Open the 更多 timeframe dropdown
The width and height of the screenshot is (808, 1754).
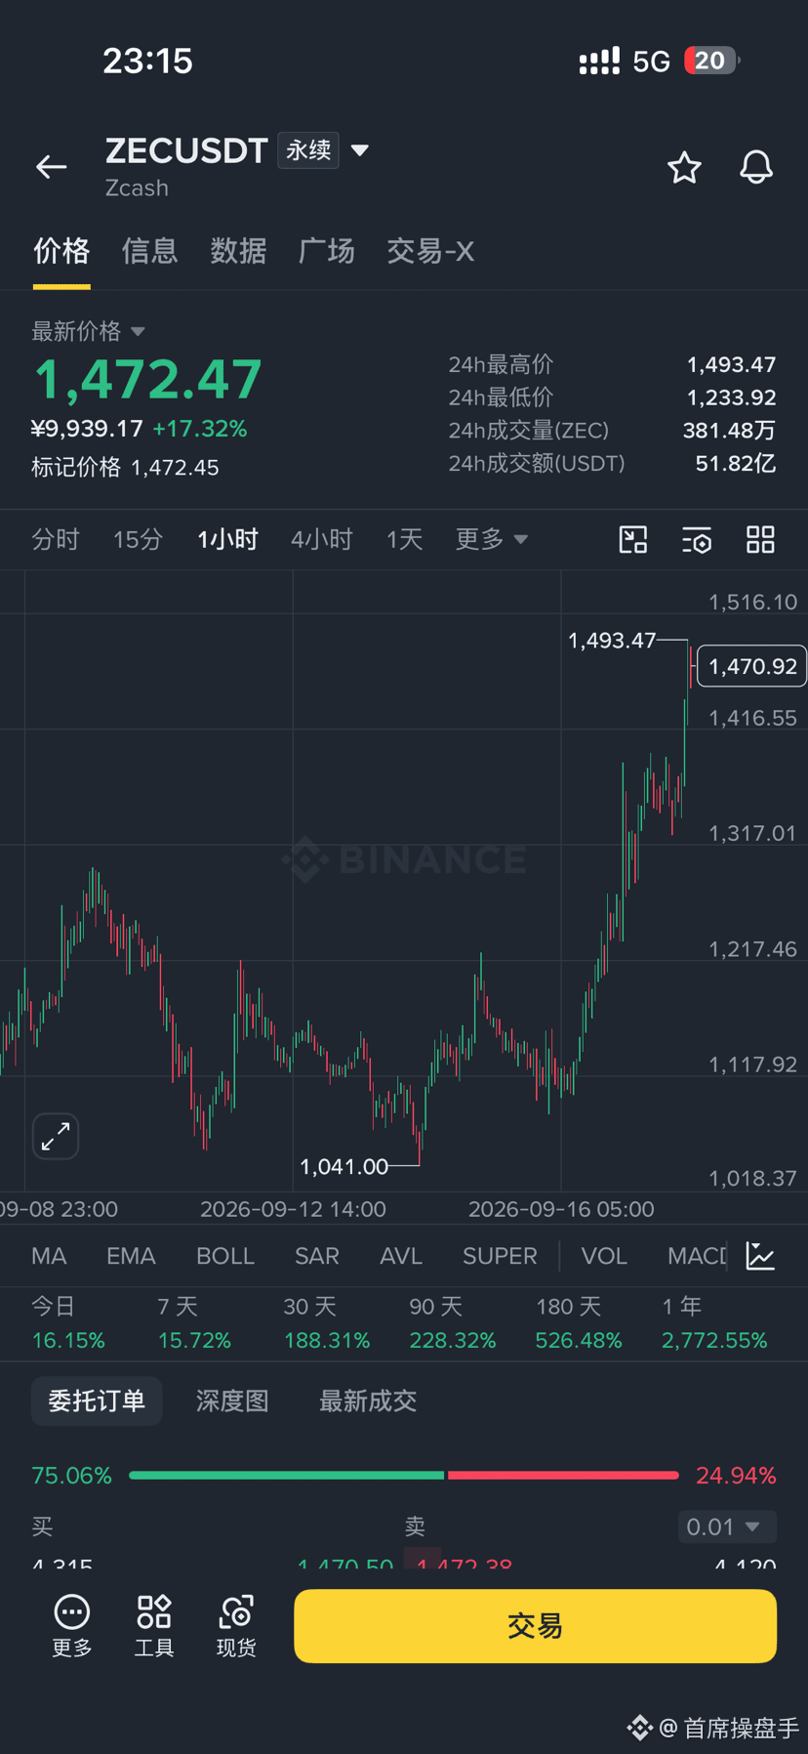tap(491, 539)
